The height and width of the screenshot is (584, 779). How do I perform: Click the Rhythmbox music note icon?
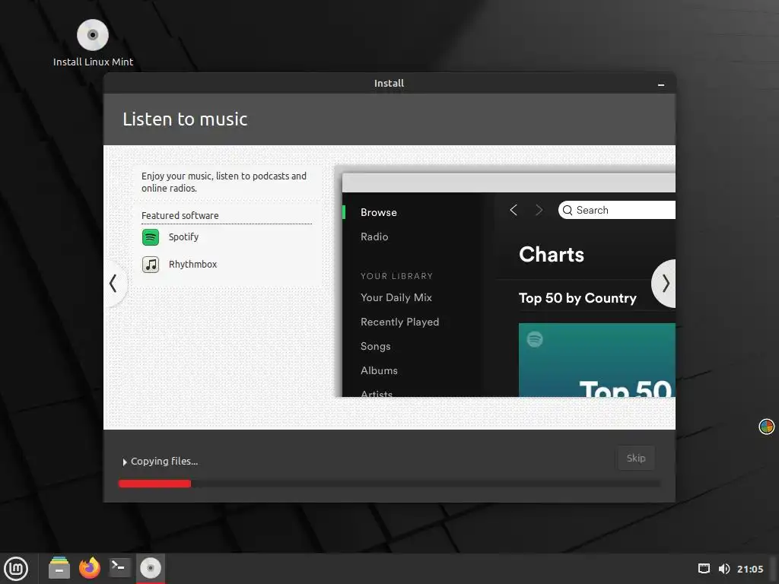pos(151,264)
